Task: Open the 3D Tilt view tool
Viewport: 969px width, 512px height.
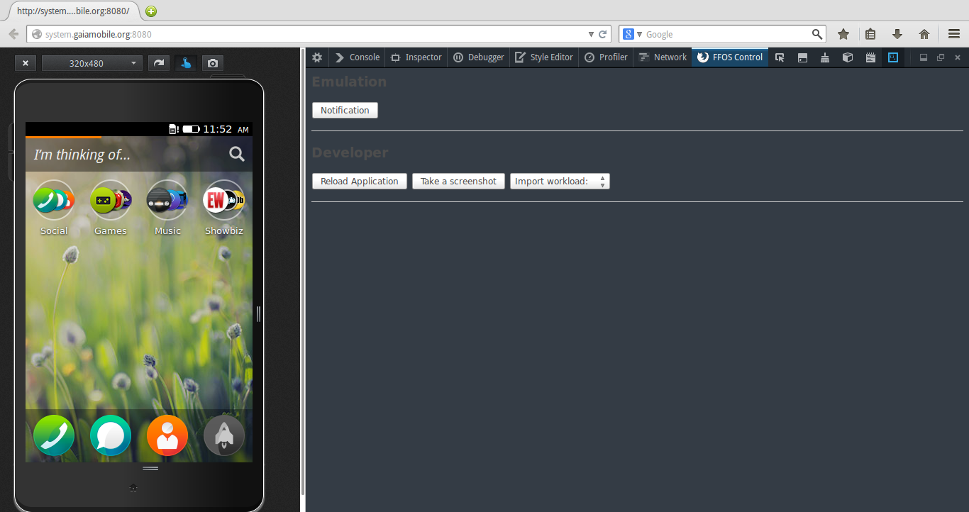Action: [x=848, y=57]
